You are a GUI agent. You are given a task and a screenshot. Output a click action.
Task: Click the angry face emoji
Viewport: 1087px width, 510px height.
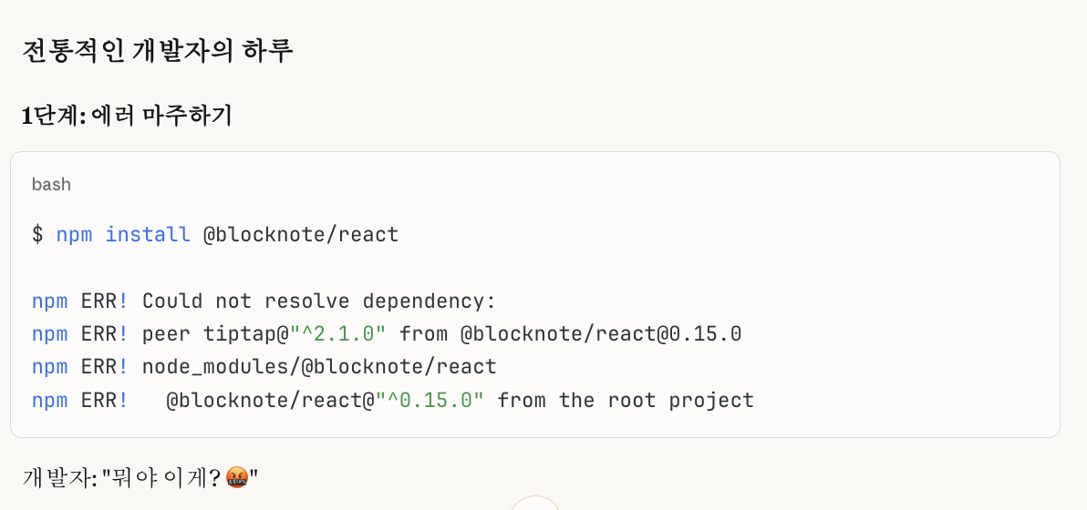(x=236, y=476)
